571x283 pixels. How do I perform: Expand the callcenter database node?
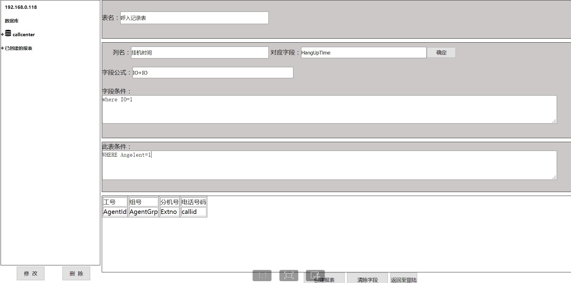pyautogui.click(x=2, y=35)
